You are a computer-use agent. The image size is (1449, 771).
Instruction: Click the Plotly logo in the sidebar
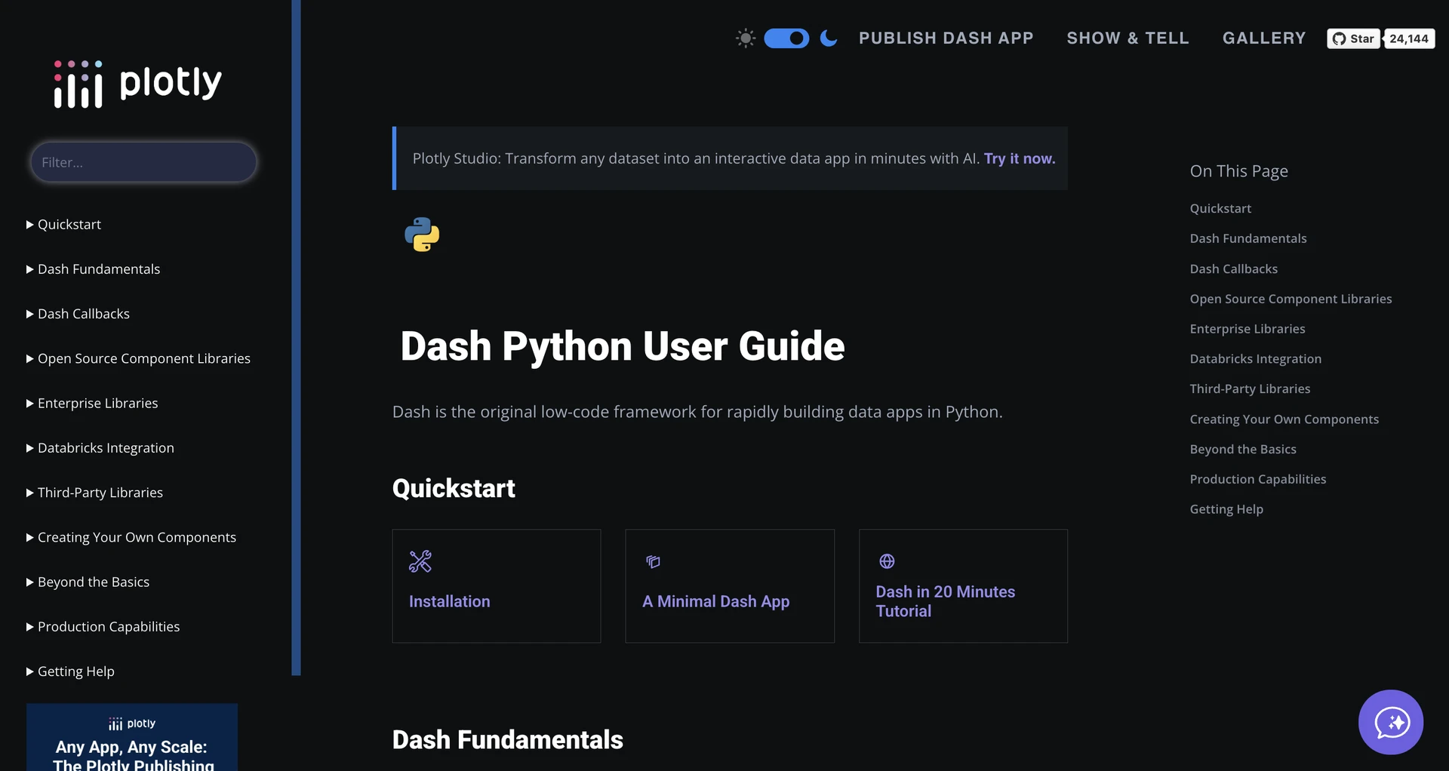click(137, 83)
